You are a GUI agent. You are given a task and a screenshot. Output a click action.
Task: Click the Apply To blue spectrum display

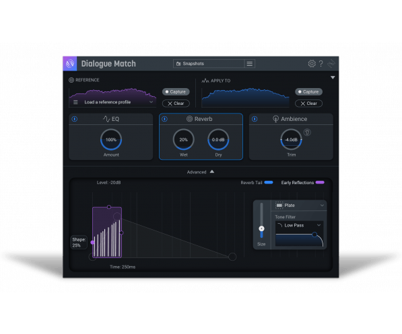(245, 97)
